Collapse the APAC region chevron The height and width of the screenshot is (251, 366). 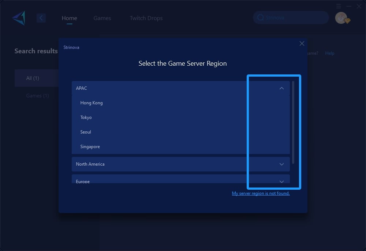click(282, 88)
